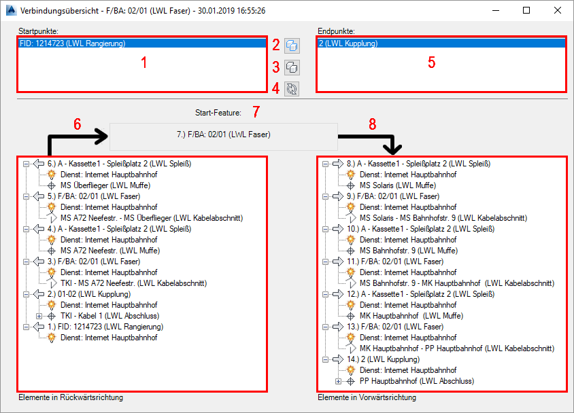Viewport: 574px width, 413px height.
Task: Select MS Solaris - MS Bahnhofstr. 9 cable section
Action: click(443, 218)
